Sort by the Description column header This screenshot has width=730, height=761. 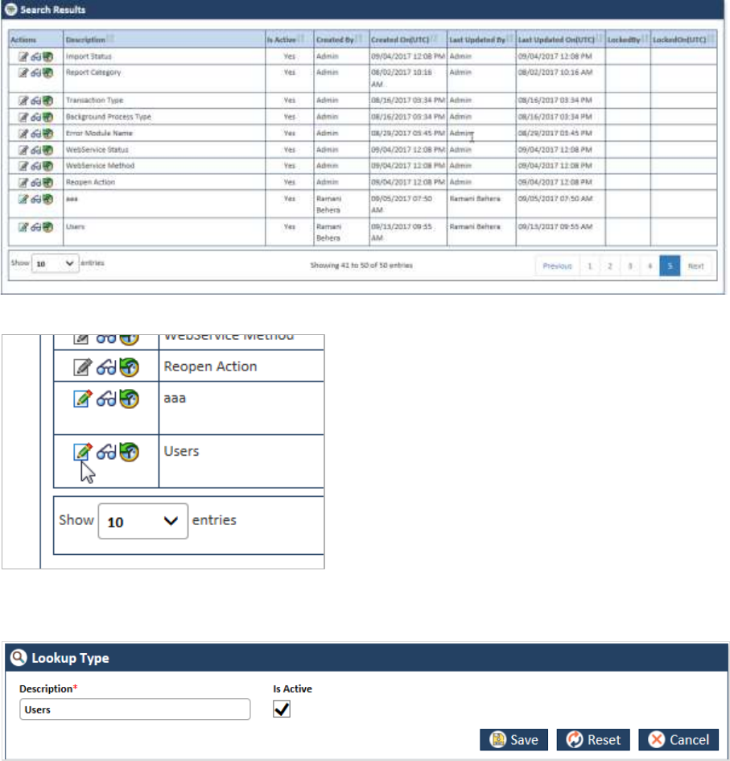[164, 39]
